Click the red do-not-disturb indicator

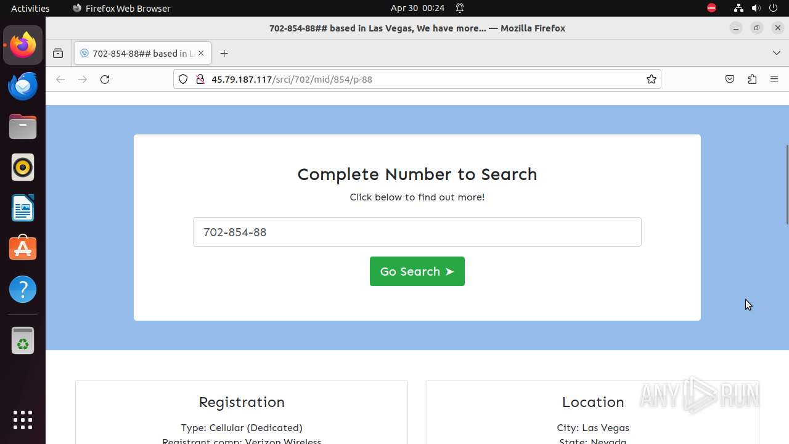tap(711, 8)
